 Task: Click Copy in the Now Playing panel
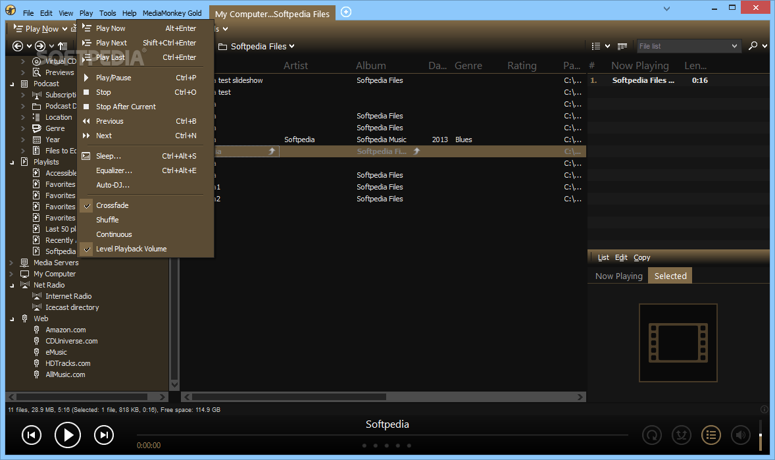pos(641,257)
